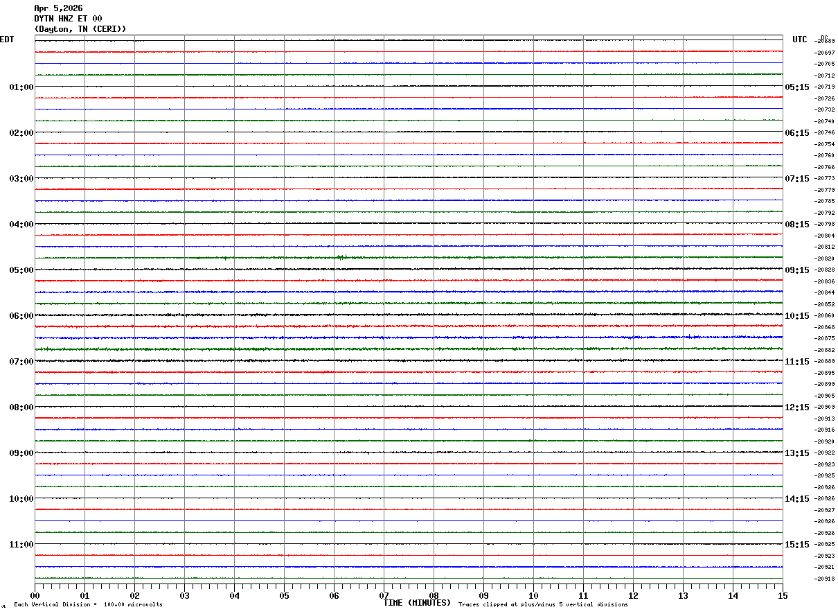838x614 pixels.
Task: Select the 11:00 EDT row label
Action: pos(21,545)
